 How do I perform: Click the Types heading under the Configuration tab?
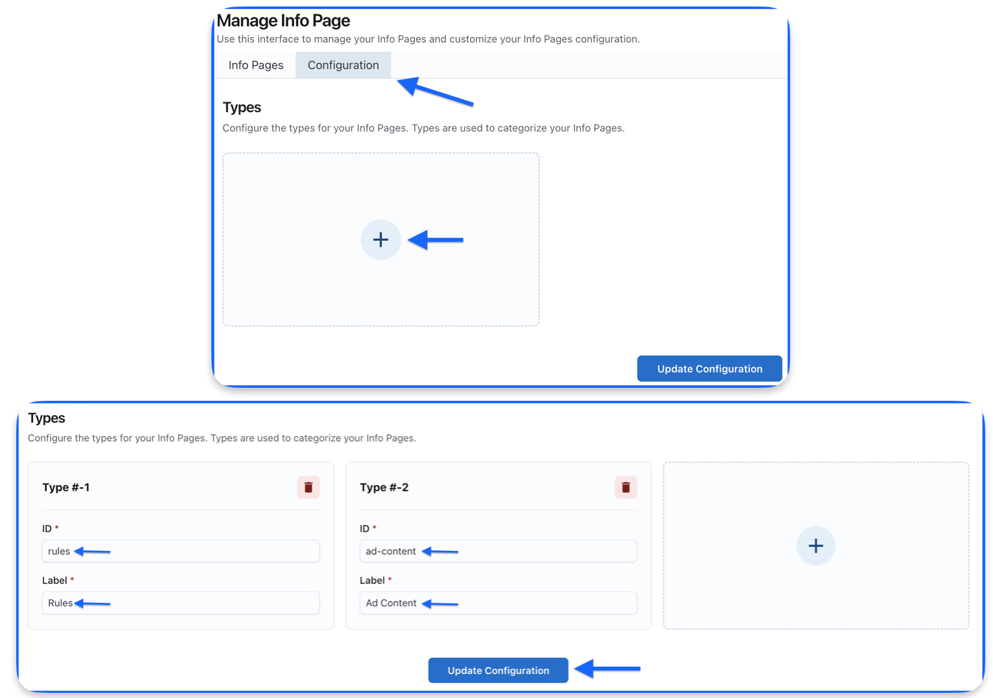click(x=242, y=107)
